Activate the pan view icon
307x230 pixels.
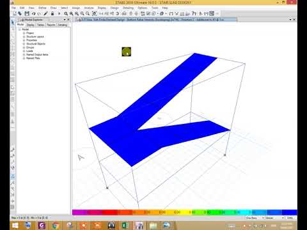coord(94,13)
